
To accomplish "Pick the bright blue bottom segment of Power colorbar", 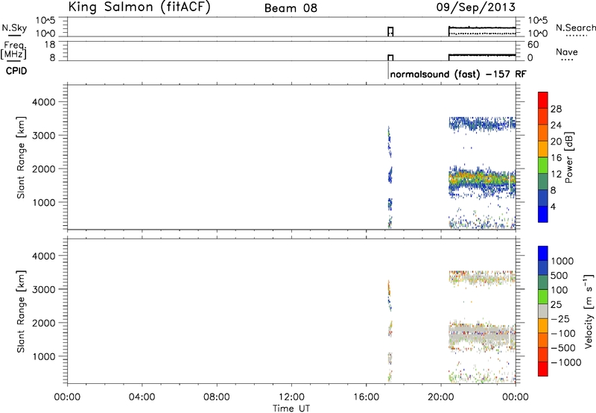I will [x=543, y=214].
